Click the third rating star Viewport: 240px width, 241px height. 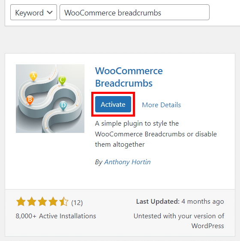pos(42,202)
